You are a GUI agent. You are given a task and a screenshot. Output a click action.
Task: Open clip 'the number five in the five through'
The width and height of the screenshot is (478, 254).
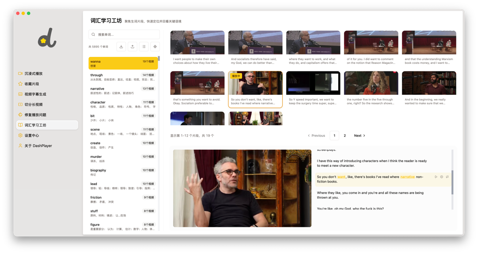click(x=371, y=89)
